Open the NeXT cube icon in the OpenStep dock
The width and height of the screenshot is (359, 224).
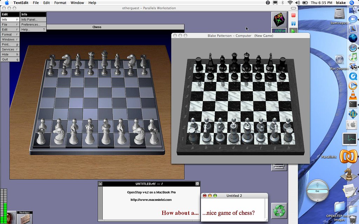(x=279, y=19)
